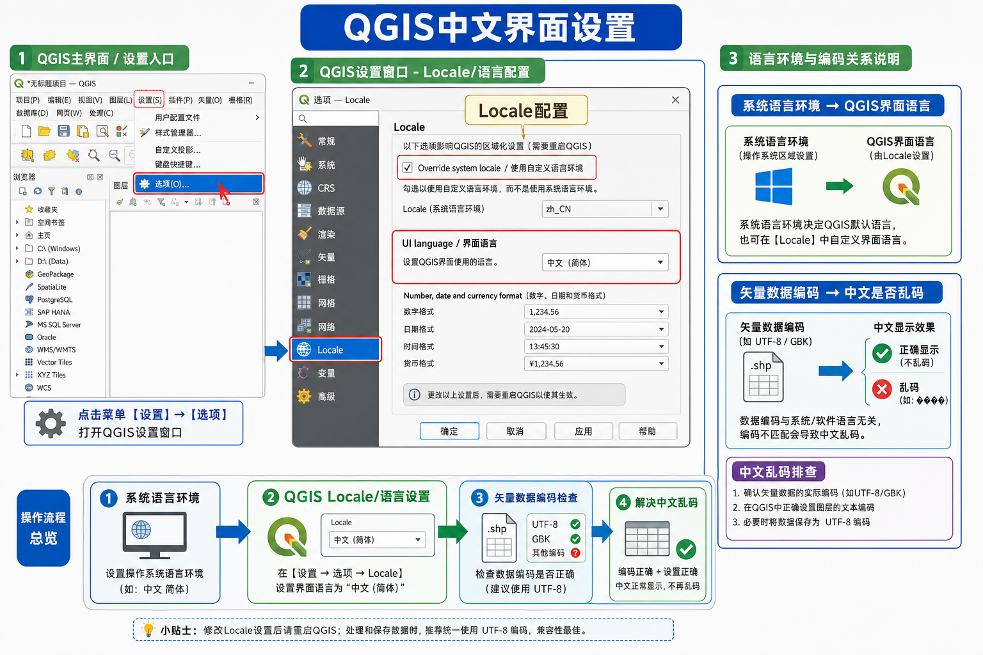Click the options dialog search field

[x=336, y=119]
